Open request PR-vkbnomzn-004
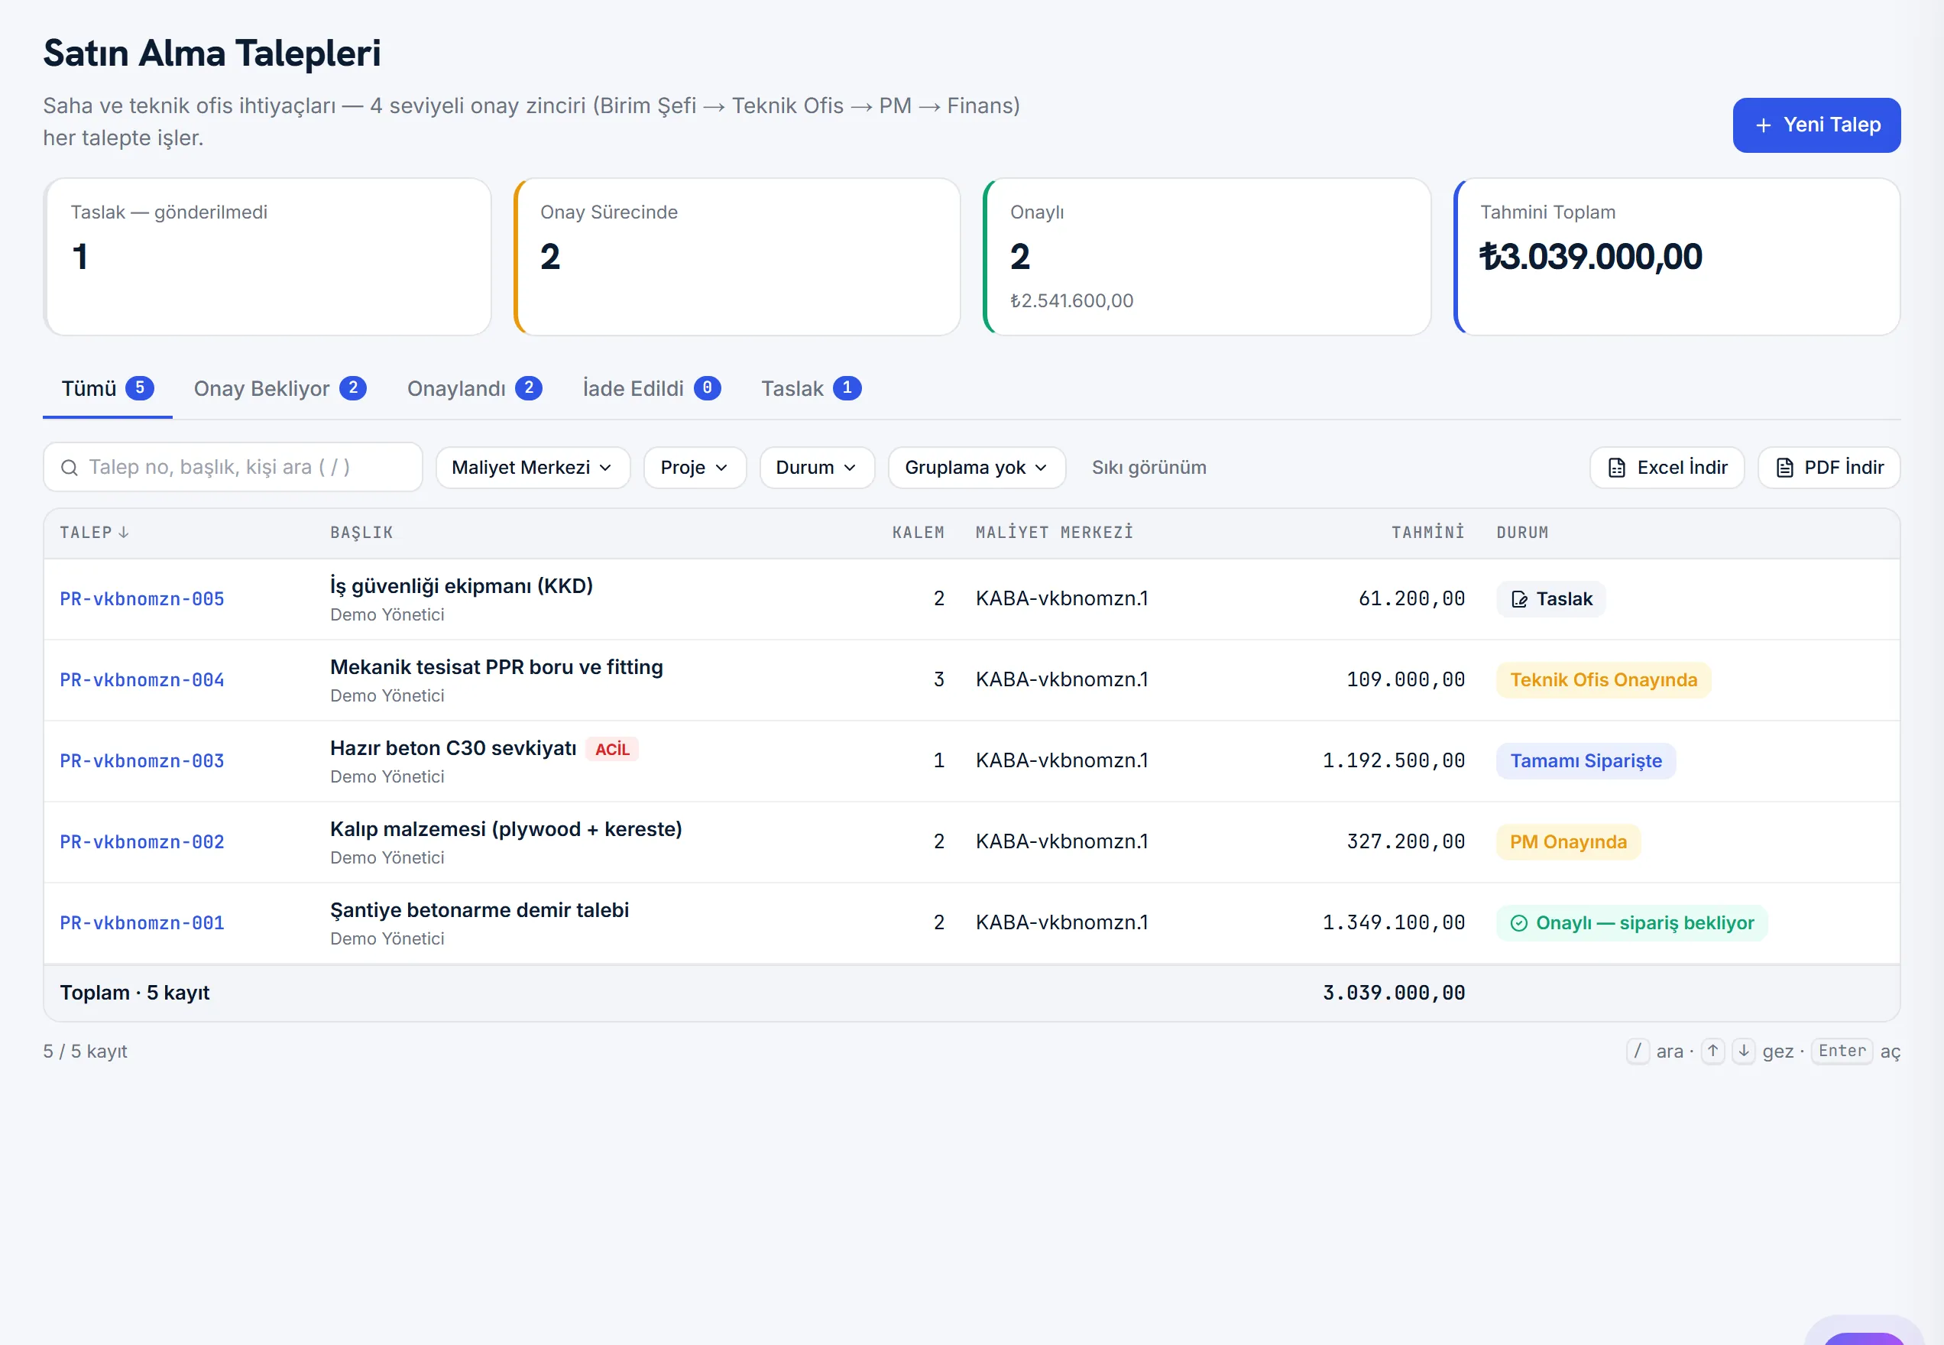The height and width of the screenshot is (1345, 1944). pos(141,680)
